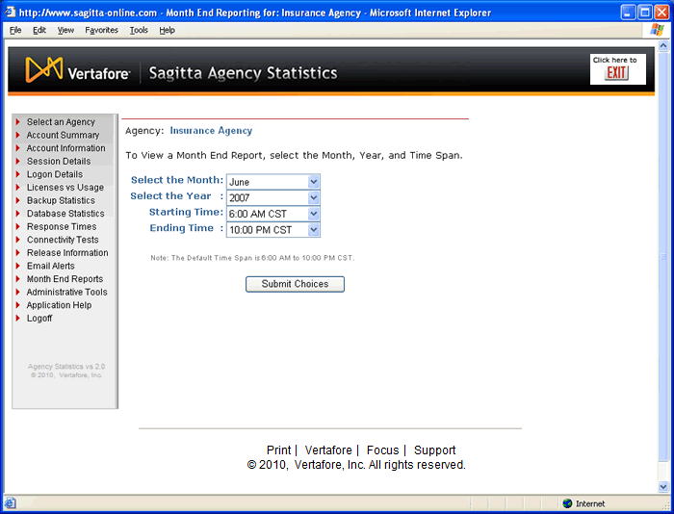The image size is (674, 514).
Task: Click red arrow beside Session Details
Action: point(18,161)
